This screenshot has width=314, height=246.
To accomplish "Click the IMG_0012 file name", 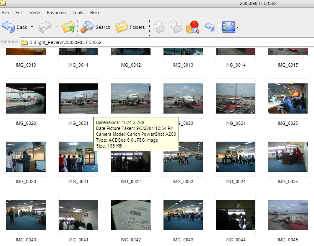I will (131, 65).
